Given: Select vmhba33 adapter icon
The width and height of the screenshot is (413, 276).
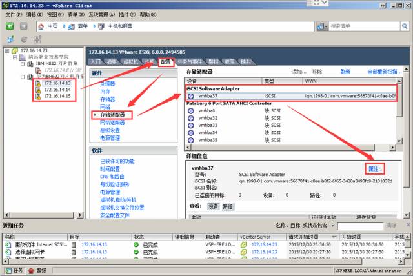Looking at the screenshot, I should click(x=191, y=126).
